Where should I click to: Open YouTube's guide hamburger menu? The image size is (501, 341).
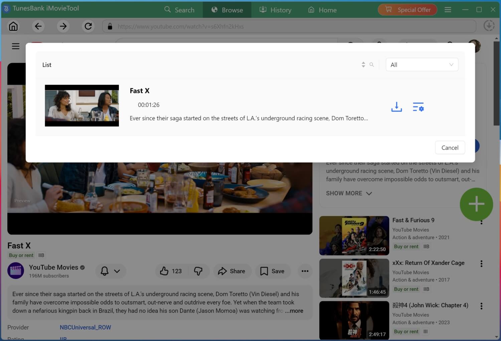[x=15, y=46]
